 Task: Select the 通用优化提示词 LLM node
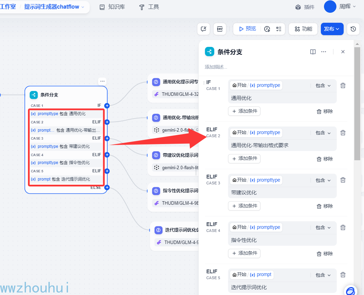click(x=173, y=88)
